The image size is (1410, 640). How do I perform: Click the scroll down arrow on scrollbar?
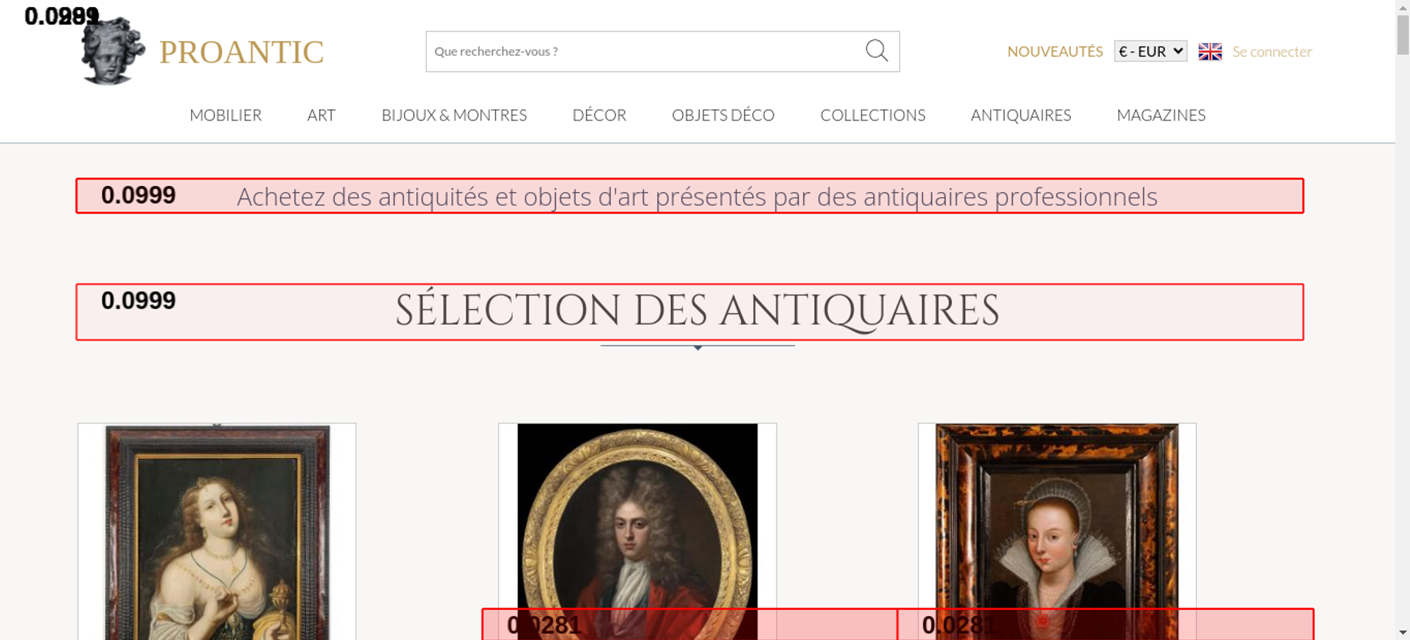click(x=1402, y=632)
